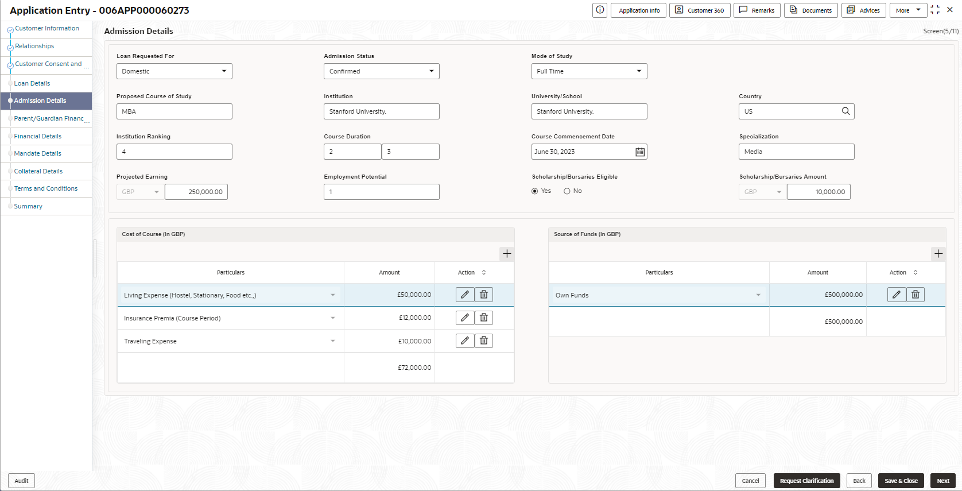Go to Loan Details step
Screen dimensions: 962x491
click(x=32, y=83)
